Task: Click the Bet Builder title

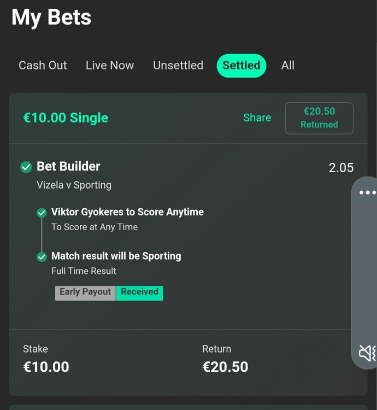Action: [x=68, y=166]
